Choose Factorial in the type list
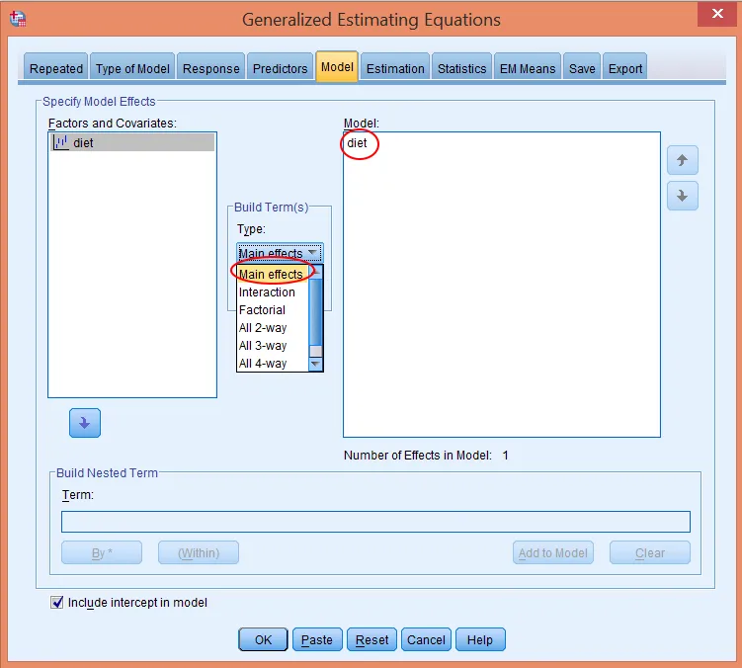 coord(262,310)
